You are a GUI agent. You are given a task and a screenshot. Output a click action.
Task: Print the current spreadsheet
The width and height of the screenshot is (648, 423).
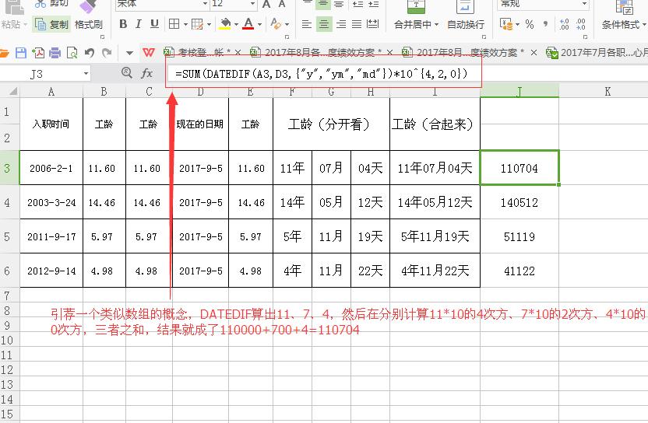pos(55,53)
